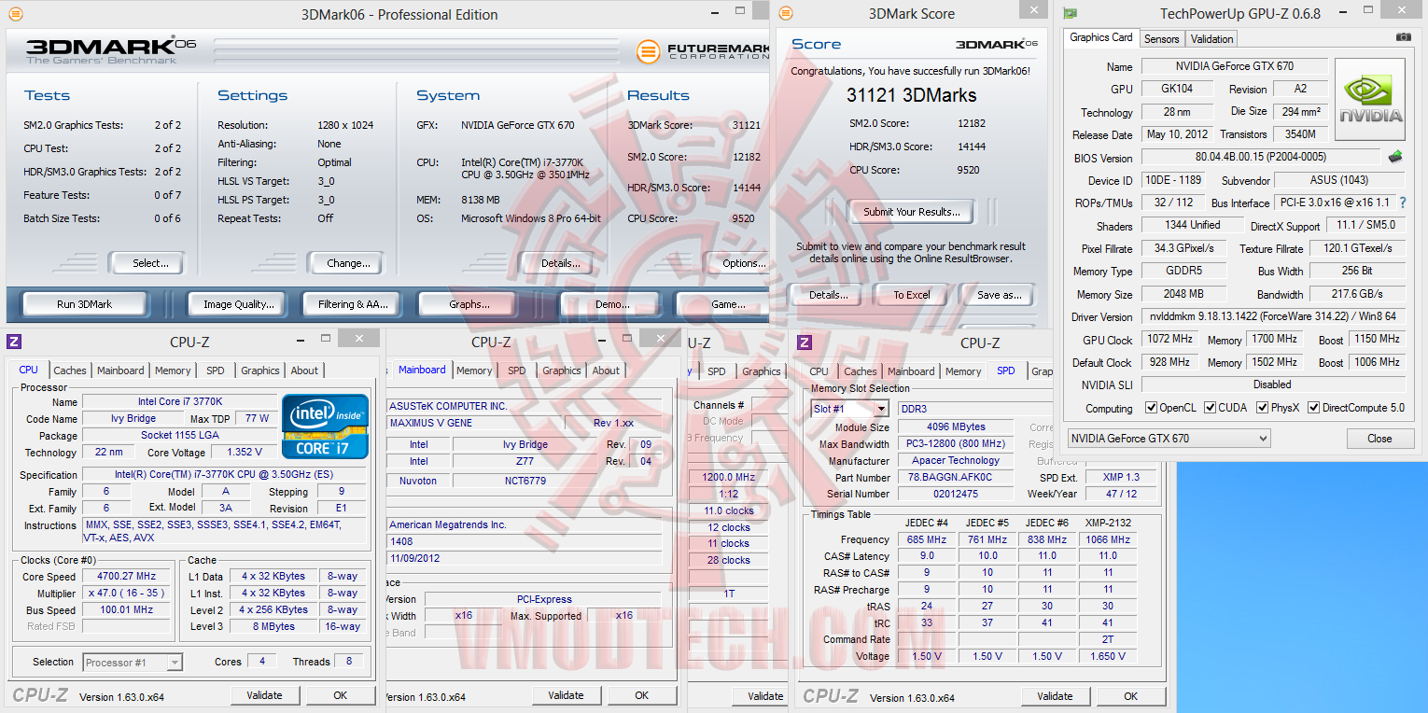Select the Graphics Card tab in GPU-Z
Image resolution: width=1428 pixels, height=713 pixels.
tap(1100, 37)
